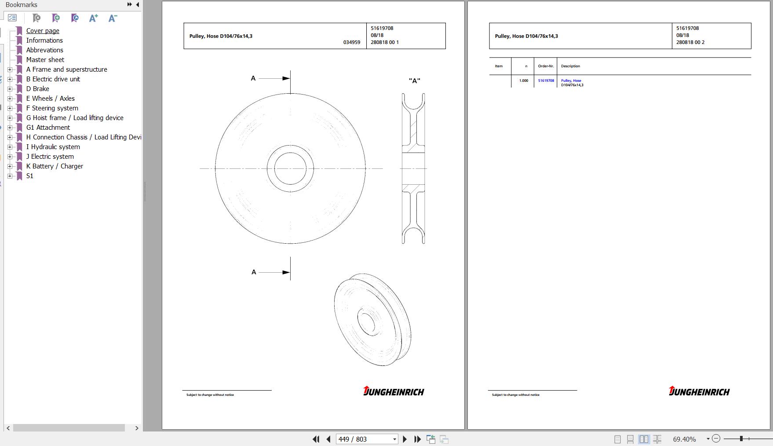Viewport: 773px width, 446px height.
Task: Open the Informations bookmark
Action: tap(44, 40)
